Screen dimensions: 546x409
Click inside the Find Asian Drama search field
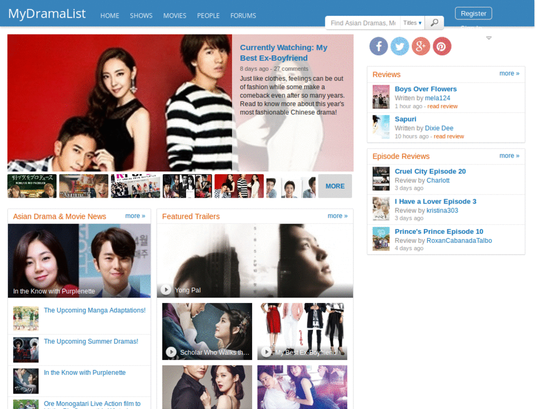[x=362, y=23]
